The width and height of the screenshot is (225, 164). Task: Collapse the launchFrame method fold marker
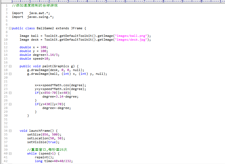10,130
